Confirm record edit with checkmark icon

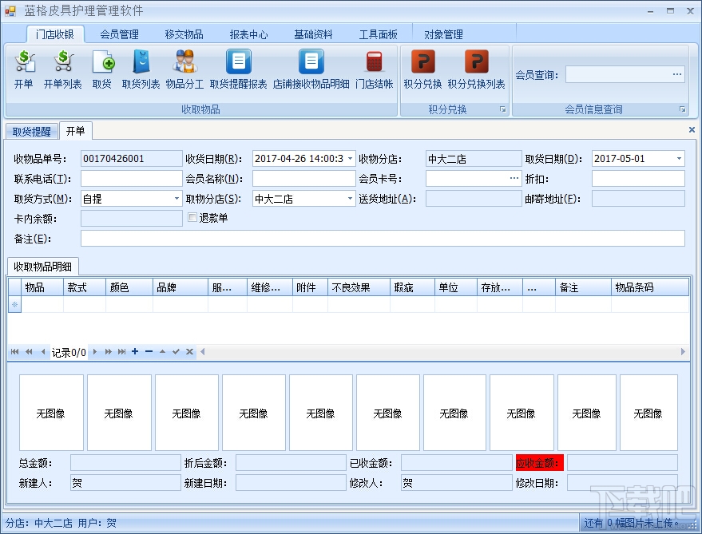176,352
